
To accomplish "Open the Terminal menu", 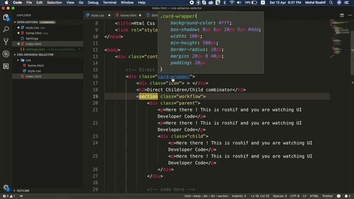I will coord(110,2).
